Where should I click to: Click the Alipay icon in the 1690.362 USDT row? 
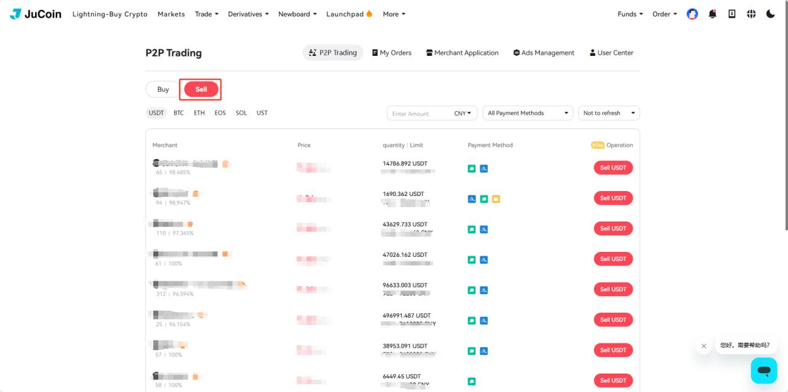point(472,199)
